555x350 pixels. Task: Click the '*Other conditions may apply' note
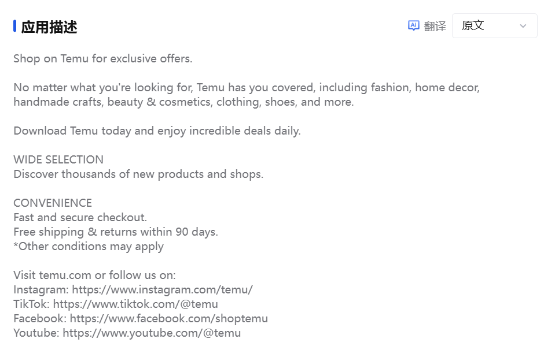click(89, 246)
